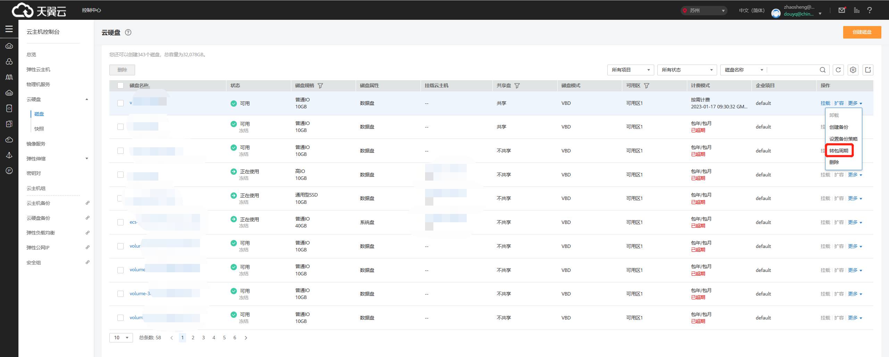Open the 苏州 region selector

[x=703, y=10]
